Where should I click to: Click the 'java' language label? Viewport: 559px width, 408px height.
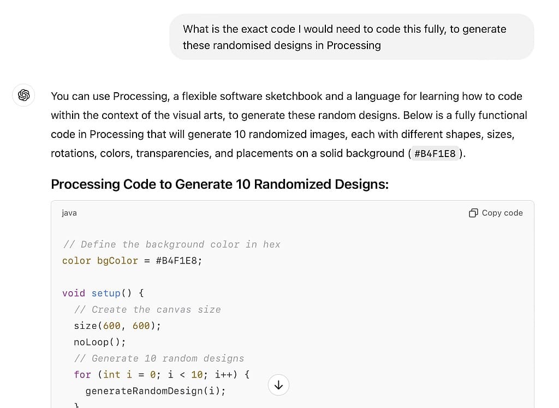point(69,213)
